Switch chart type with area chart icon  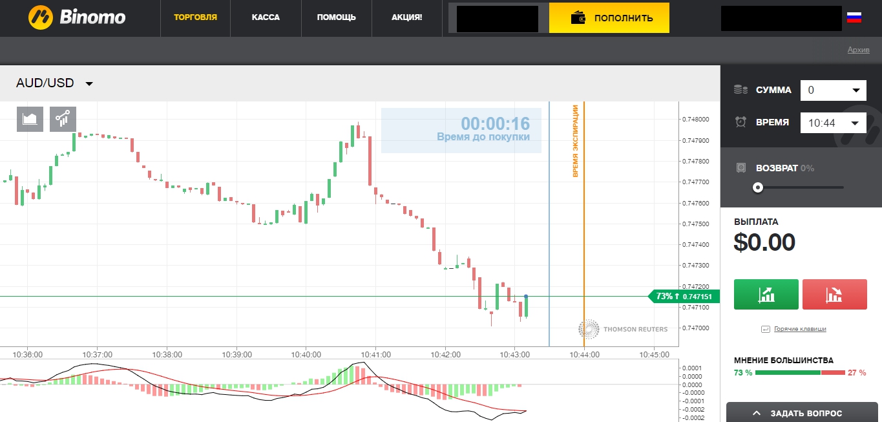pos(30,119)
